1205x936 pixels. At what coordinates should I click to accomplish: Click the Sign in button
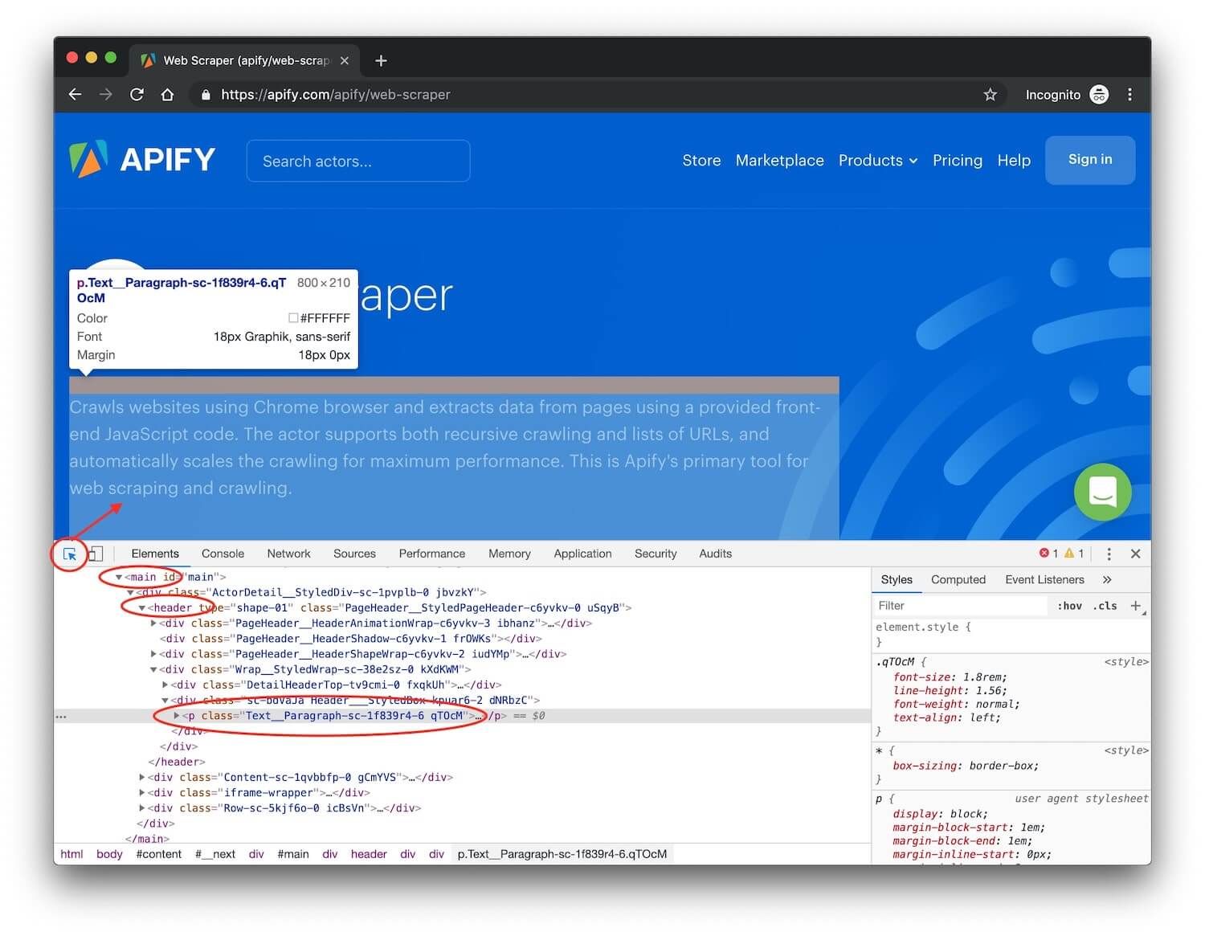[x=1090, y=160]
